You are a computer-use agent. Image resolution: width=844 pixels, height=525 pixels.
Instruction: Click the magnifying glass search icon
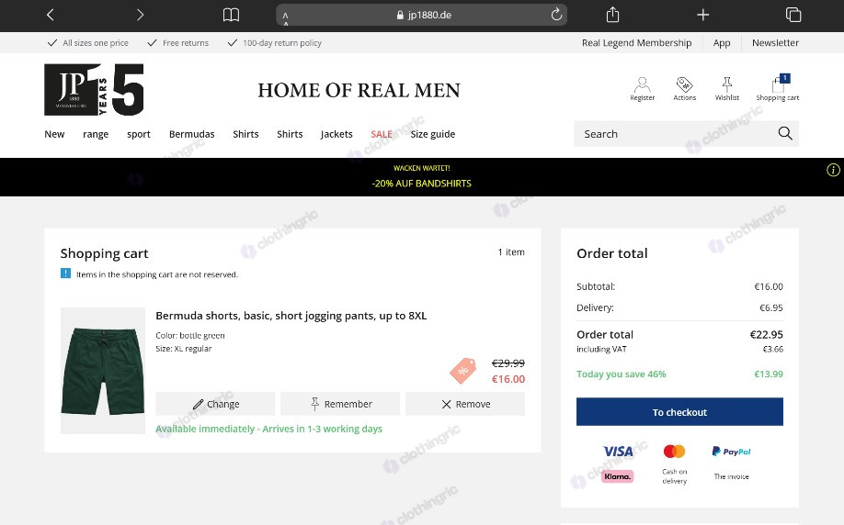[x=785, y=133]
